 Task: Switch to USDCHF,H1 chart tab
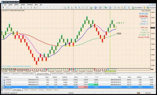6,74
